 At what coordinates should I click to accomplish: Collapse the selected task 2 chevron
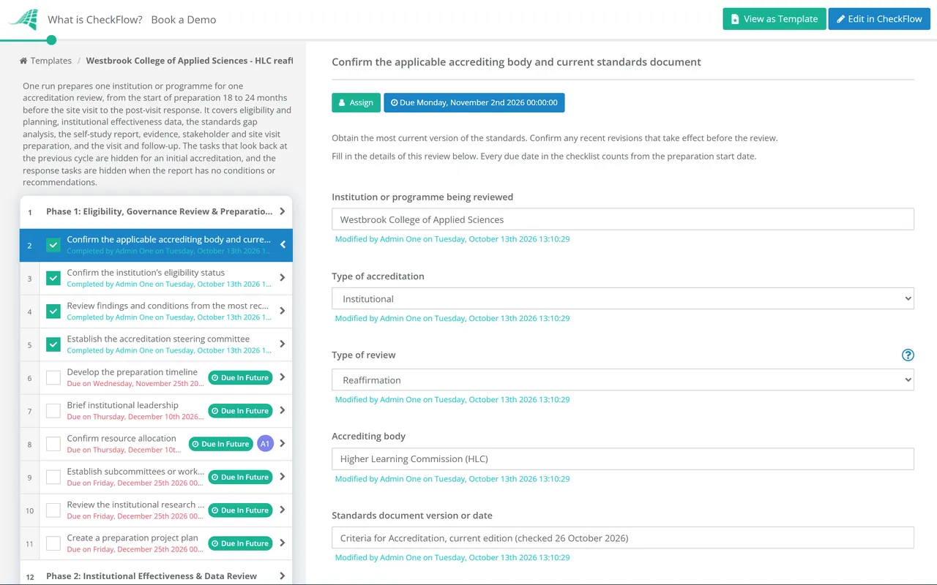point(283,245)
